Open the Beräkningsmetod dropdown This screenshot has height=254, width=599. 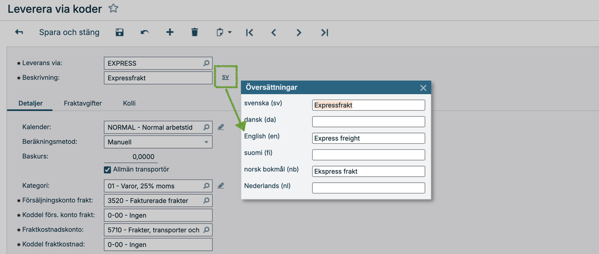pyautogui.click(x=206, y=143)
